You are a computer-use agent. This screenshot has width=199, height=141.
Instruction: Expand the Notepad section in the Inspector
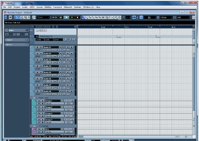tap(17, 40)
